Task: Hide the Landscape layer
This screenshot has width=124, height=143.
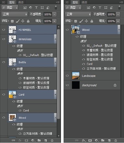Action: pos(67,76)
